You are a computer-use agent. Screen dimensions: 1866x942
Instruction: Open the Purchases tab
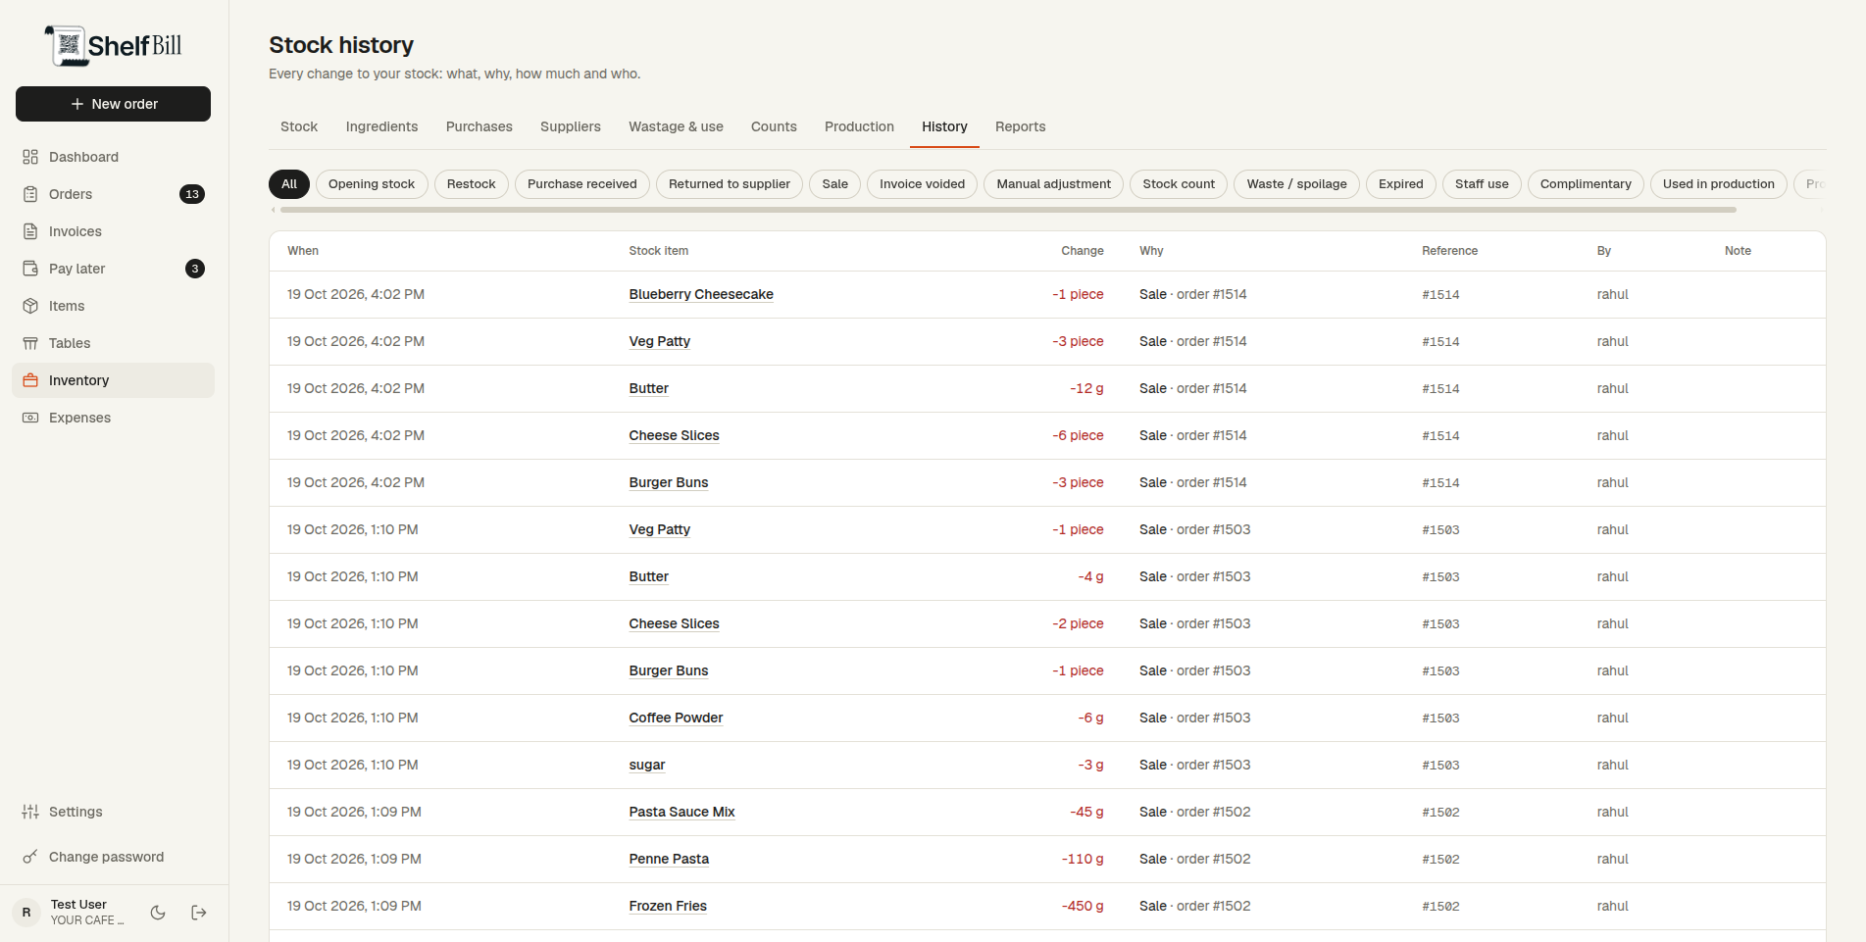click(479, 126)
